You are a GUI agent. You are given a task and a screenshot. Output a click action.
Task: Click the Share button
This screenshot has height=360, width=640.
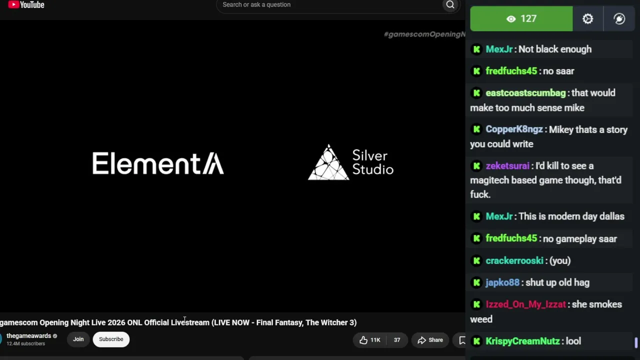pos(430,340)
